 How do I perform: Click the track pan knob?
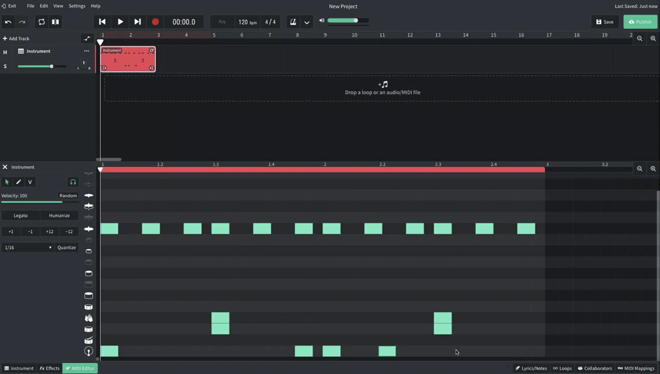tap(84, 64)
